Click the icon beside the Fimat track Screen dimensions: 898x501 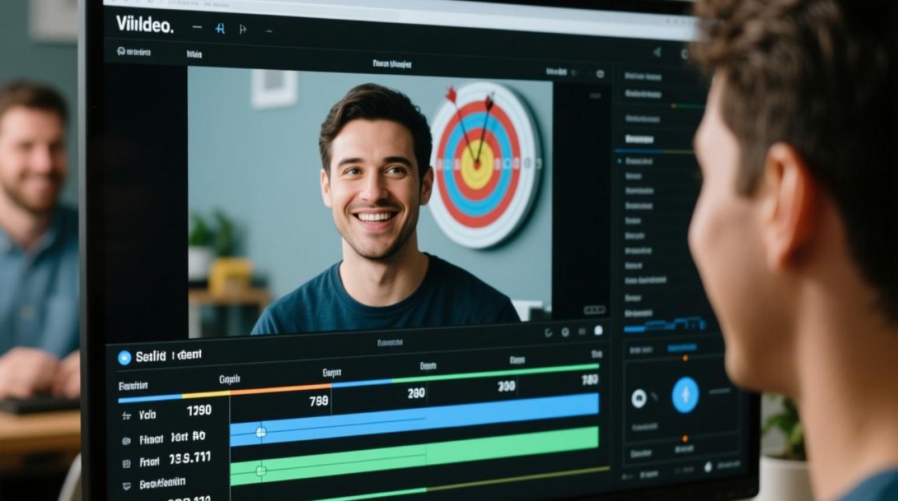pos(126,441)
